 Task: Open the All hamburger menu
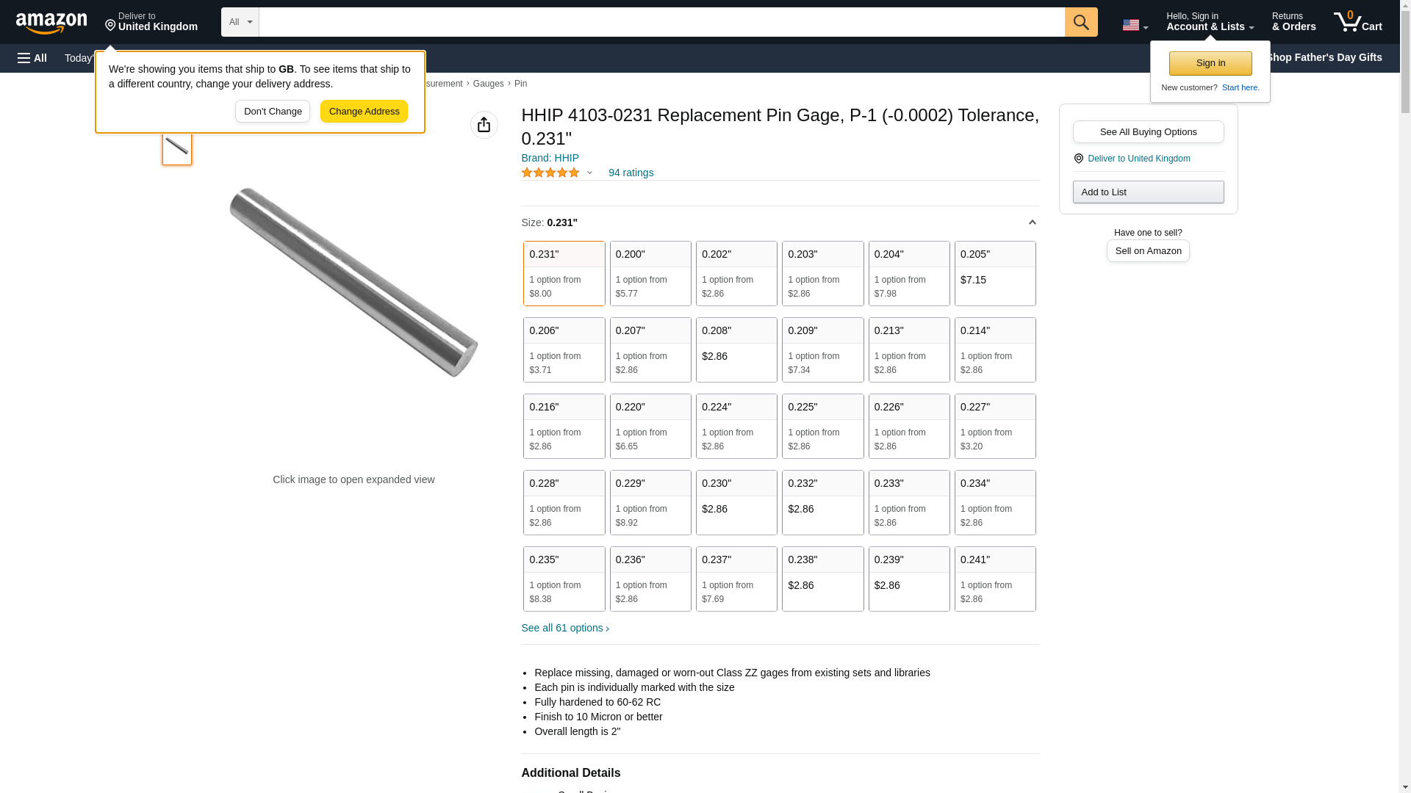tap(32, 58)
